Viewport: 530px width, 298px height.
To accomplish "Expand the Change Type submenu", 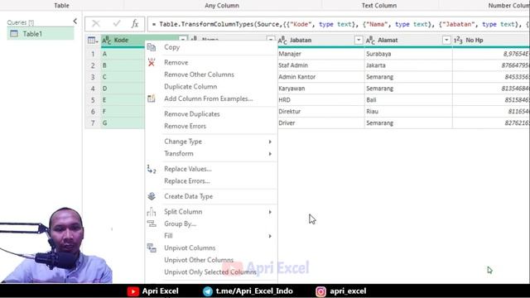I will coord(270,142).
